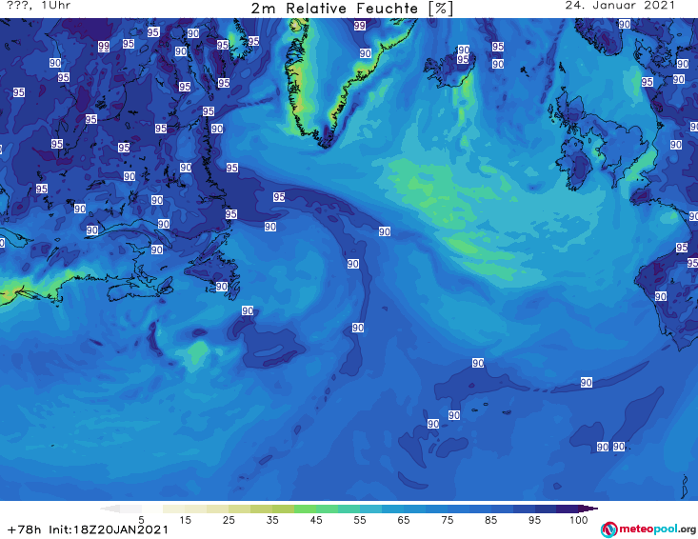Click the 'Init:18Z20JAN2021' initialization text
698x539 pixels.
(x=109, y=529)
